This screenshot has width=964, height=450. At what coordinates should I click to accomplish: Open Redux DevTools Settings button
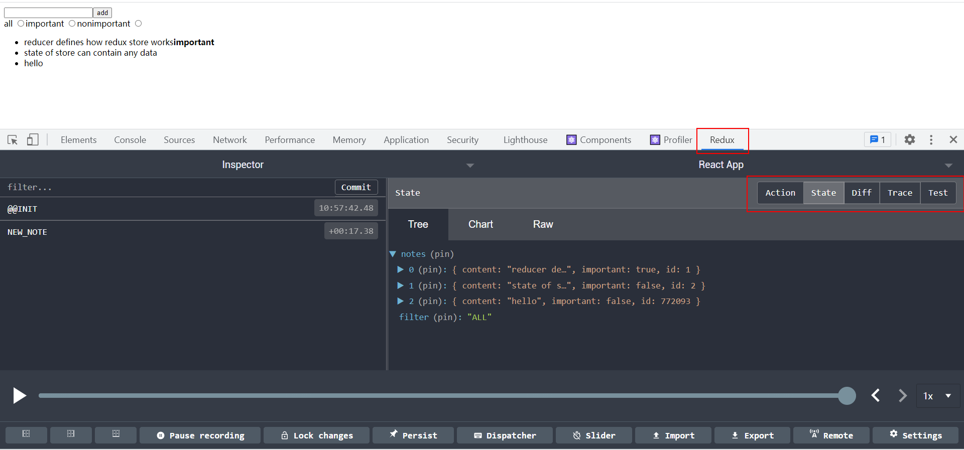click(x=915, y=435)
